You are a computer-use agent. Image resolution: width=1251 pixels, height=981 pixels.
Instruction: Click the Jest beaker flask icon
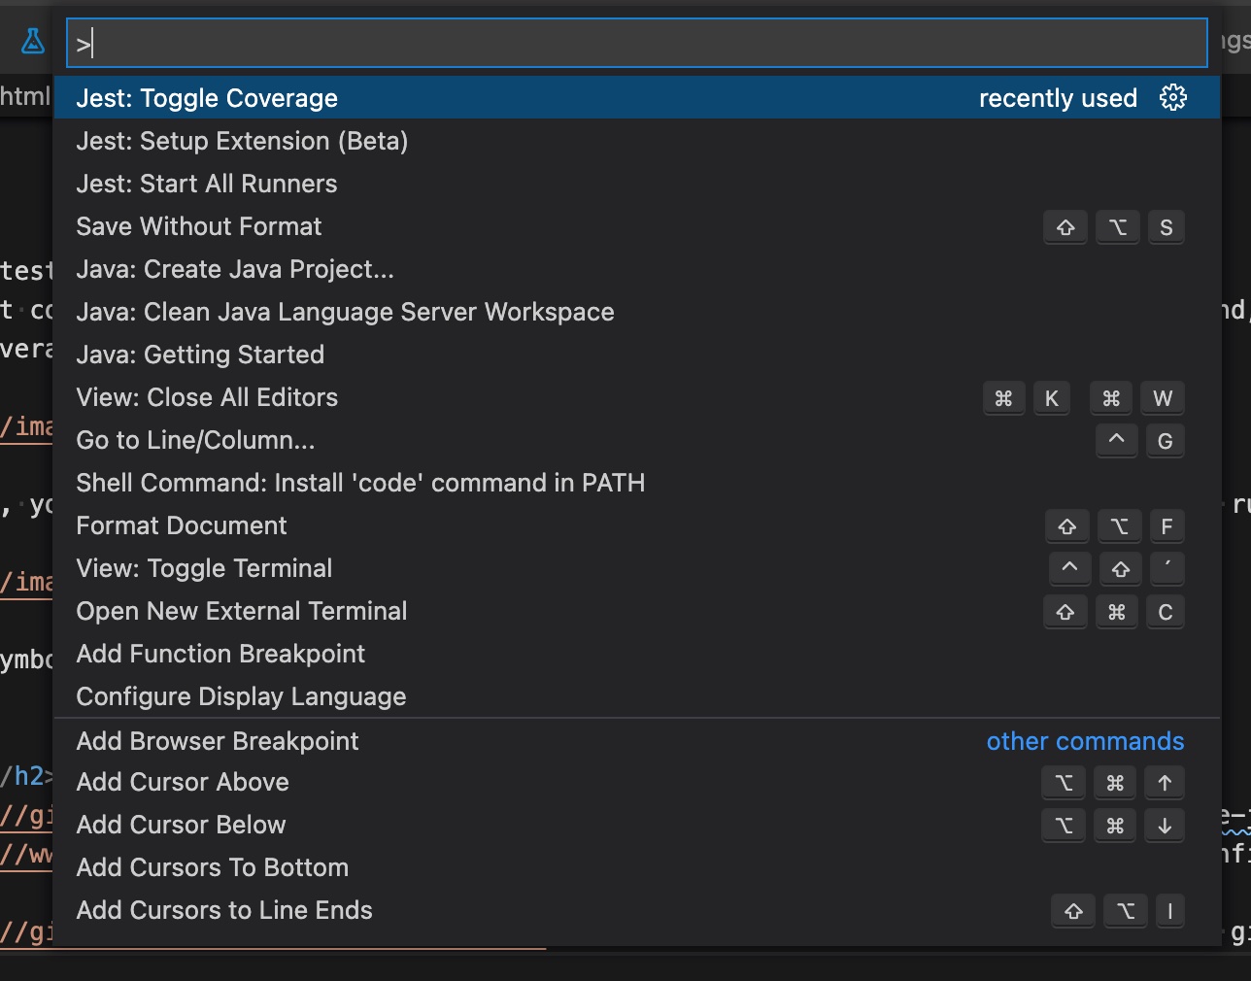(33, 41)
